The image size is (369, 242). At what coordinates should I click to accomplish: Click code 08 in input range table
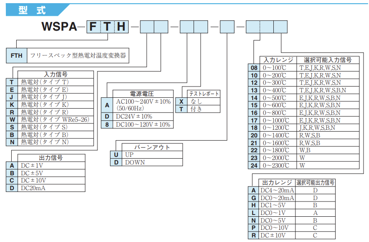254,68
